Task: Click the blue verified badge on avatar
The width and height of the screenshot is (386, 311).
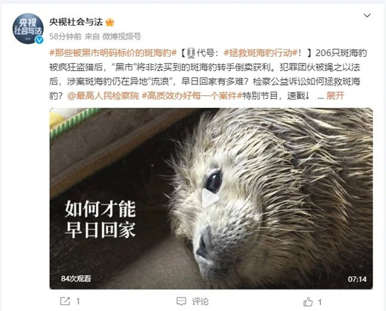Action: pyautogui.click(x=39, y=40)
